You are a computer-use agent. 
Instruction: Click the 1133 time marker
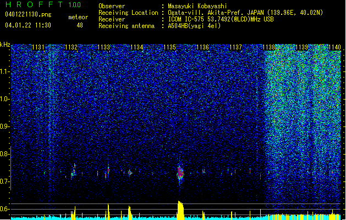click(x=104, y=47)
